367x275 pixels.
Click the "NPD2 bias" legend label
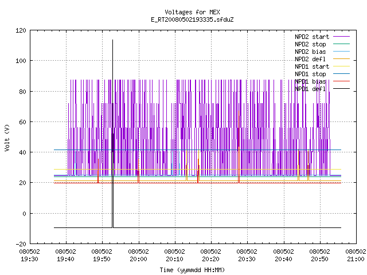coord(310,52)
